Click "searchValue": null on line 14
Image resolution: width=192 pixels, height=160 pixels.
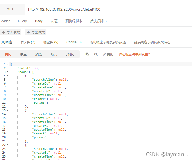click(x=50, y=114)
